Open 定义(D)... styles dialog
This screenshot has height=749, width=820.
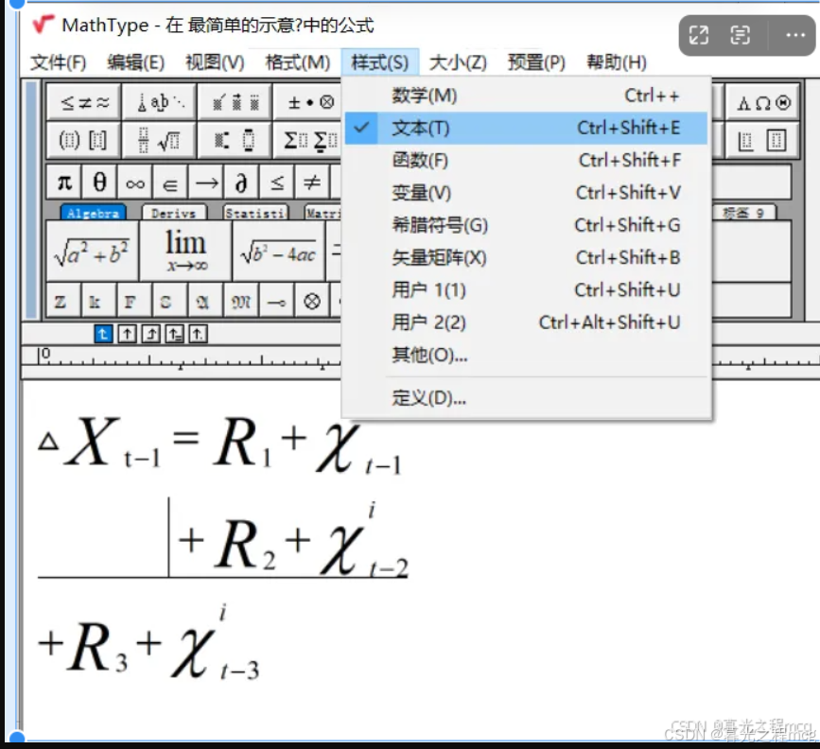(526, 398)
